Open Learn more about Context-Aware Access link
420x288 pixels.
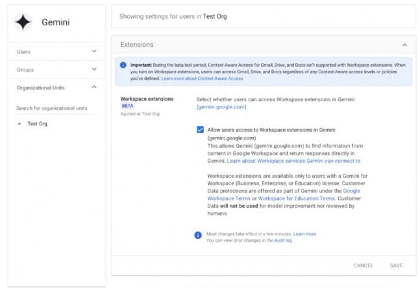tap(202, 78)
